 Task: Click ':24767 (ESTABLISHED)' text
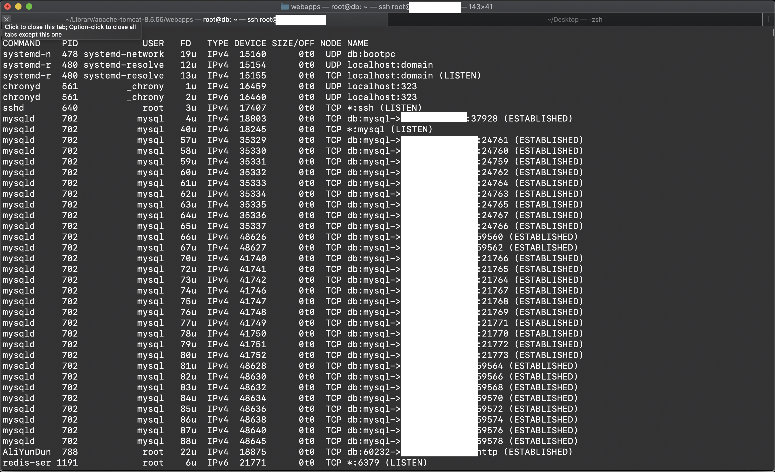click(x=530, y=215)
